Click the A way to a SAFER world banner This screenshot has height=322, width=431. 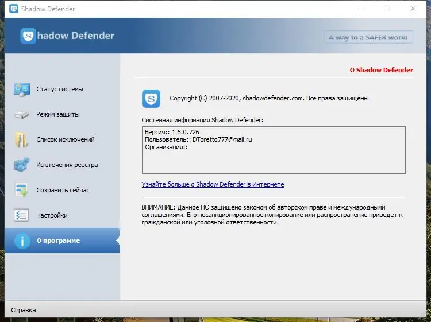click(x=368, y=37)
